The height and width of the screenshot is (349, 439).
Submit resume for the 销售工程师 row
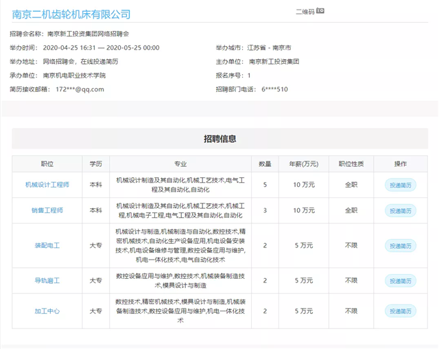(x=401, y=210)
